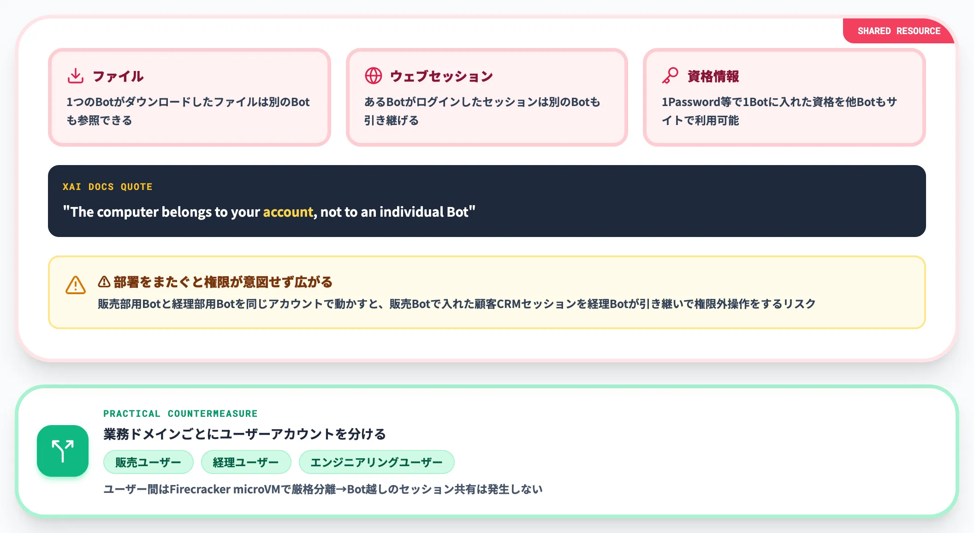974x533 pixels.
Task: Click the large orange warning triangle icon
Action: (x=76, y=285)
